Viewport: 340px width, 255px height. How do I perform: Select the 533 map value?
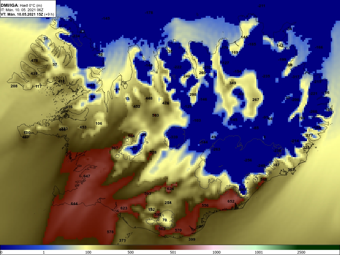coord(155,115)
